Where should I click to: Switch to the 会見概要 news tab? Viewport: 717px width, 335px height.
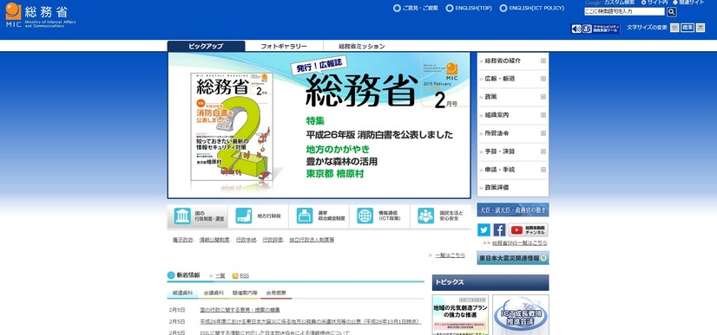click(276, 293)
